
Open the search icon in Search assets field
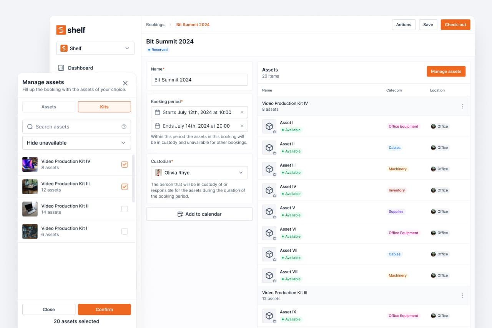30,127
